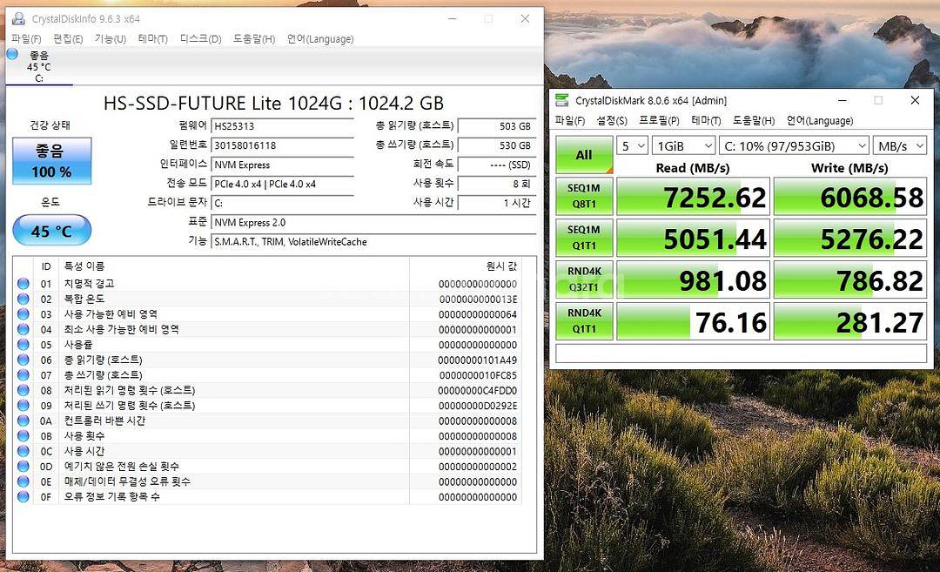940x572 pixels.
Task: Click status orb for 01 치명적 경고
Action: click(x=23, y=284)
